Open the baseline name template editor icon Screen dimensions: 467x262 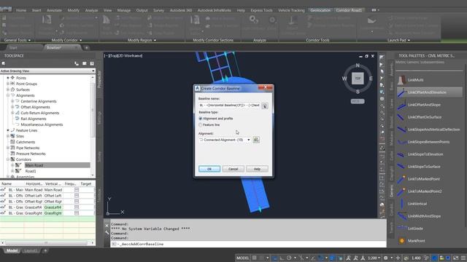(264, 106)
